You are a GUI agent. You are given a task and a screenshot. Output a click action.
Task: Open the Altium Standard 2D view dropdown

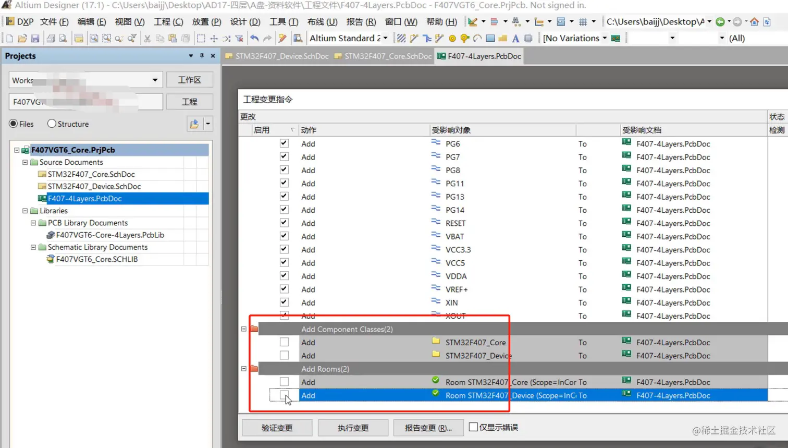386,38
